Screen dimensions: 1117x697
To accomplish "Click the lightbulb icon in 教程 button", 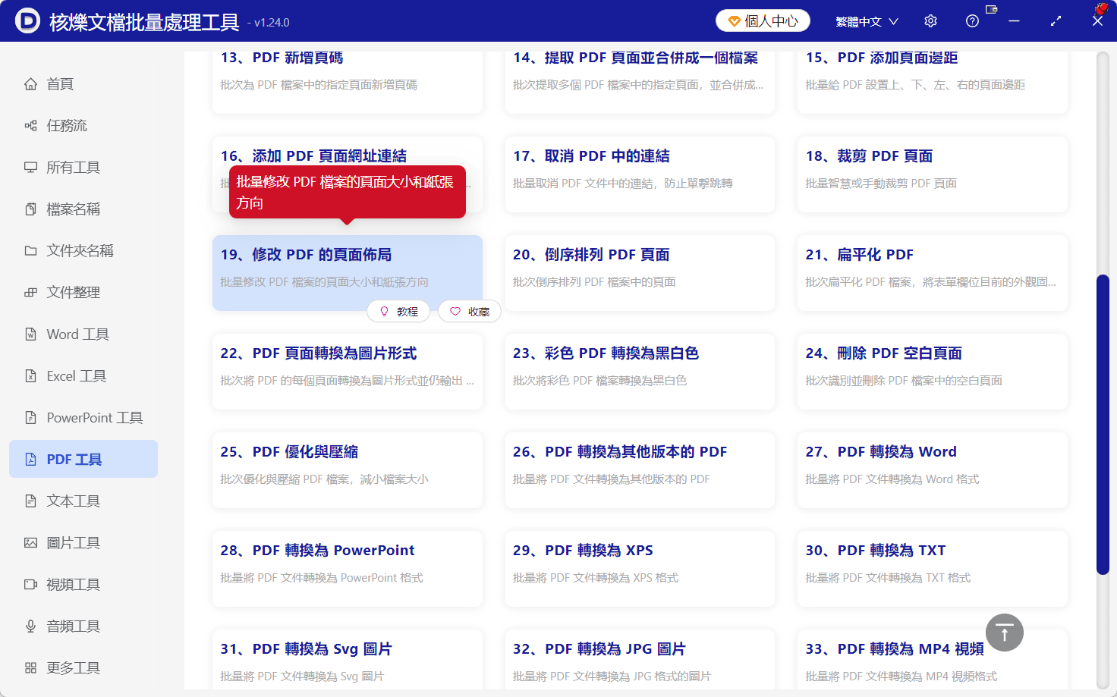I will coord(384,312).
